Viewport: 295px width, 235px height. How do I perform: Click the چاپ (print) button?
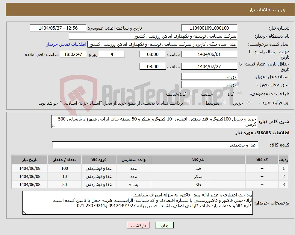[164, 225]
